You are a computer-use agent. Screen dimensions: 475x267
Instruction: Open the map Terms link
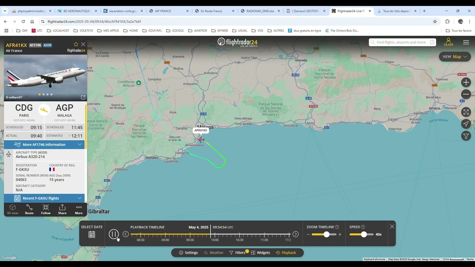(x=470, y=259)
